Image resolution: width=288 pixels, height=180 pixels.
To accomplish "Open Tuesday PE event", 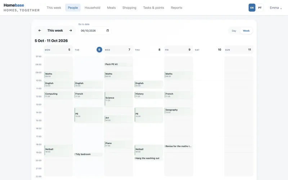I will [89, 115].
